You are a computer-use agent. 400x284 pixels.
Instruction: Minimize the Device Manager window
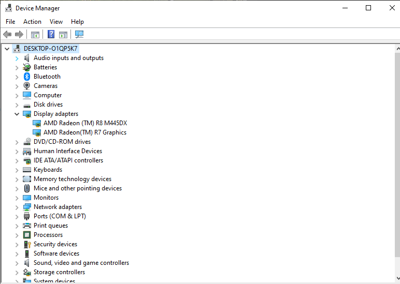[345, 8]
